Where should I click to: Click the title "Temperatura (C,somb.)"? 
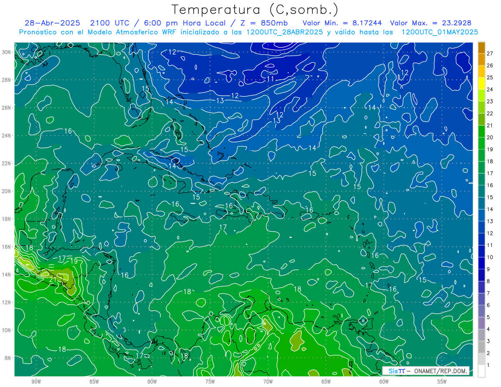pos(255,10)
